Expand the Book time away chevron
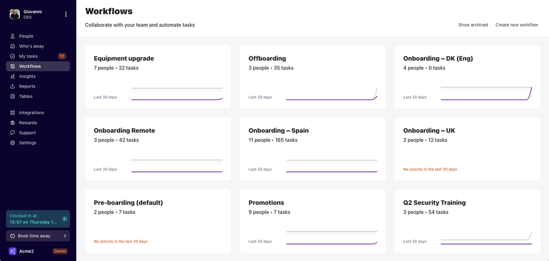The image size is (549, 261). tap(65, 236)
